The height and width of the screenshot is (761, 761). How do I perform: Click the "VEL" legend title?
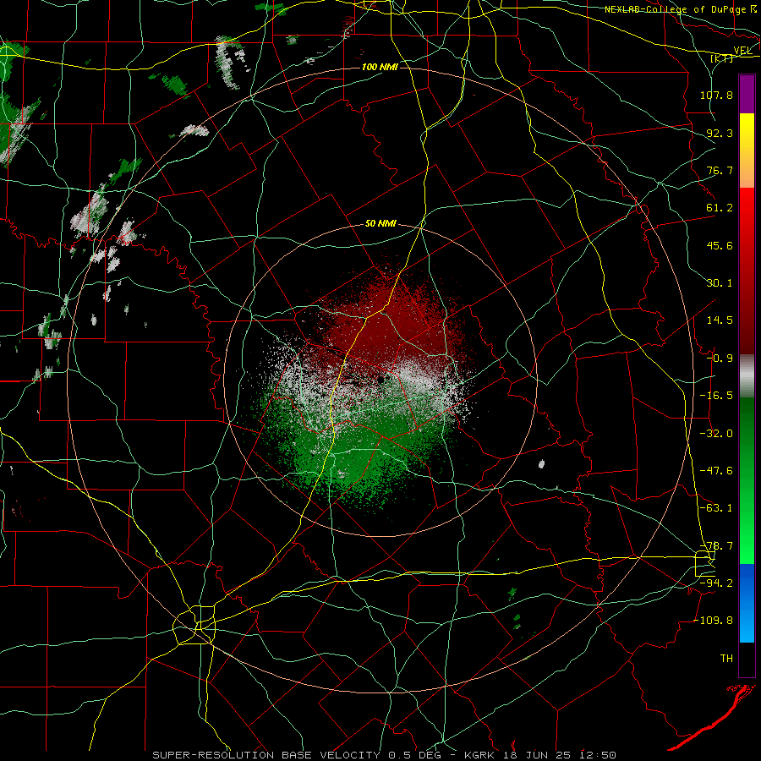pyautogui.click(x=742, y=51)
